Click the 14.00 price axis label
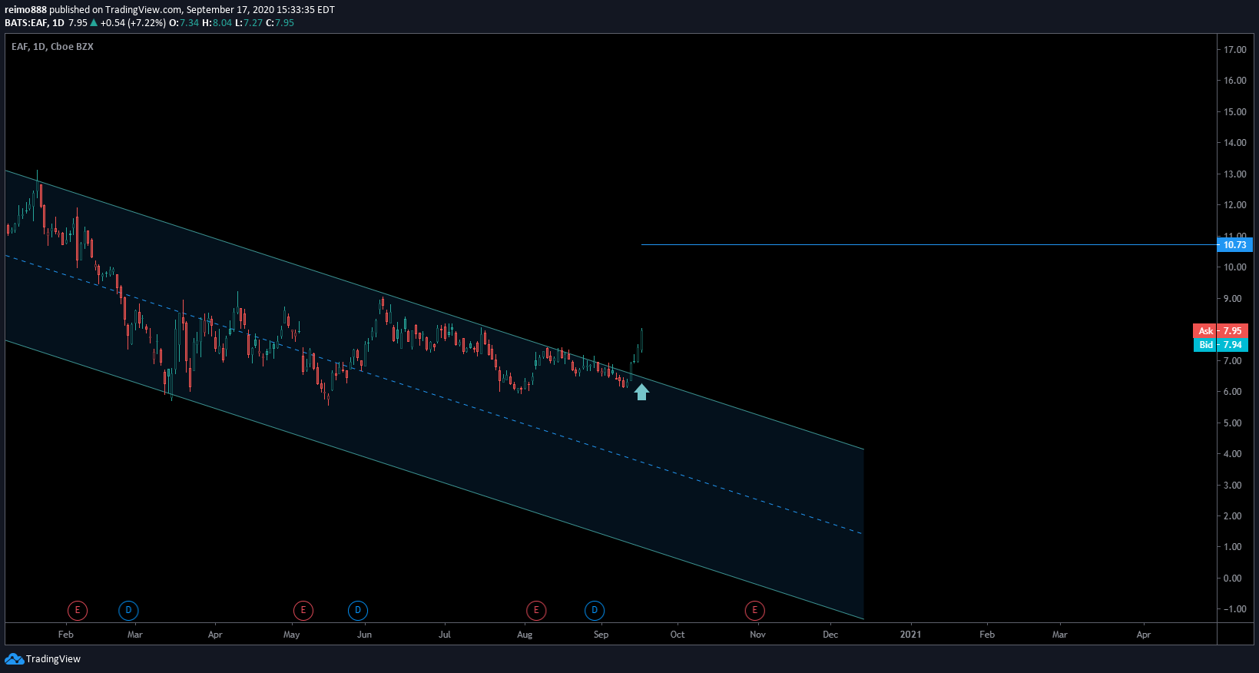The width and height of the screenshot is (1259, 673). [1235, 143]
